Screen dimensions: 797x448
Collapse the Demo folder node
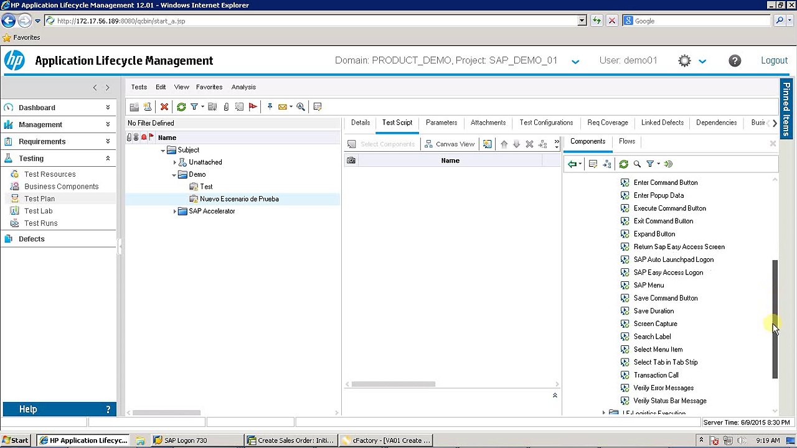coord(175,175)
